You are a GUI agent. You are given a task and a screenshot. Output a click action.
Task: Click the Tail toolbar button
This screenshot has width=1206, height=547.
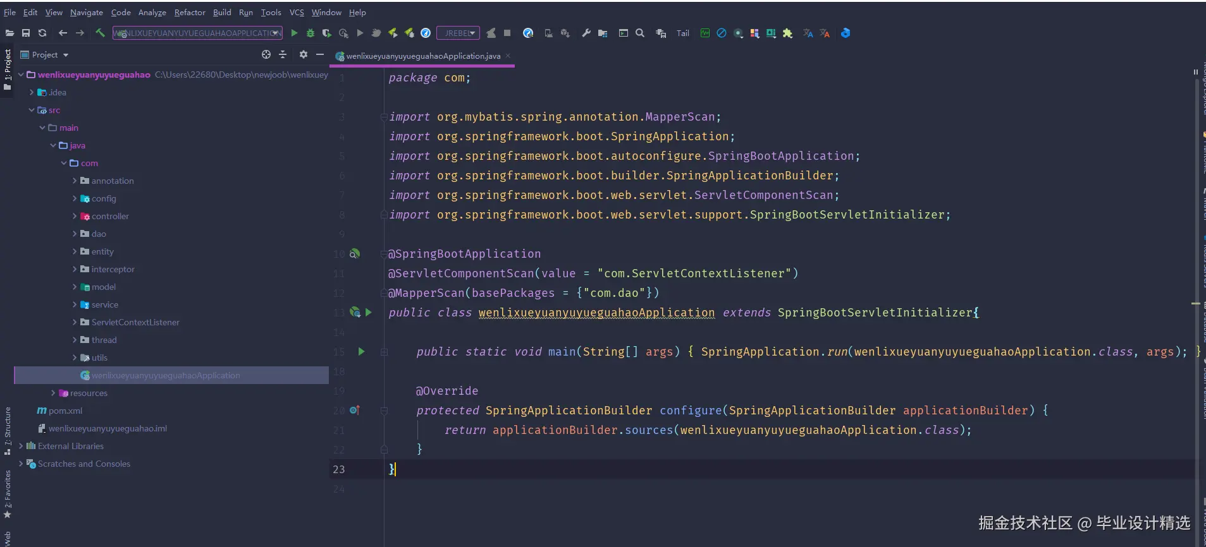click(683, 33)
